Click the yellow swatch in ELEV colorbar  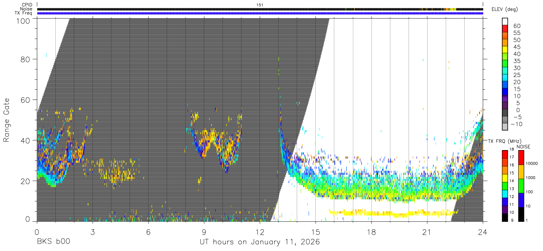coord(505,50)
